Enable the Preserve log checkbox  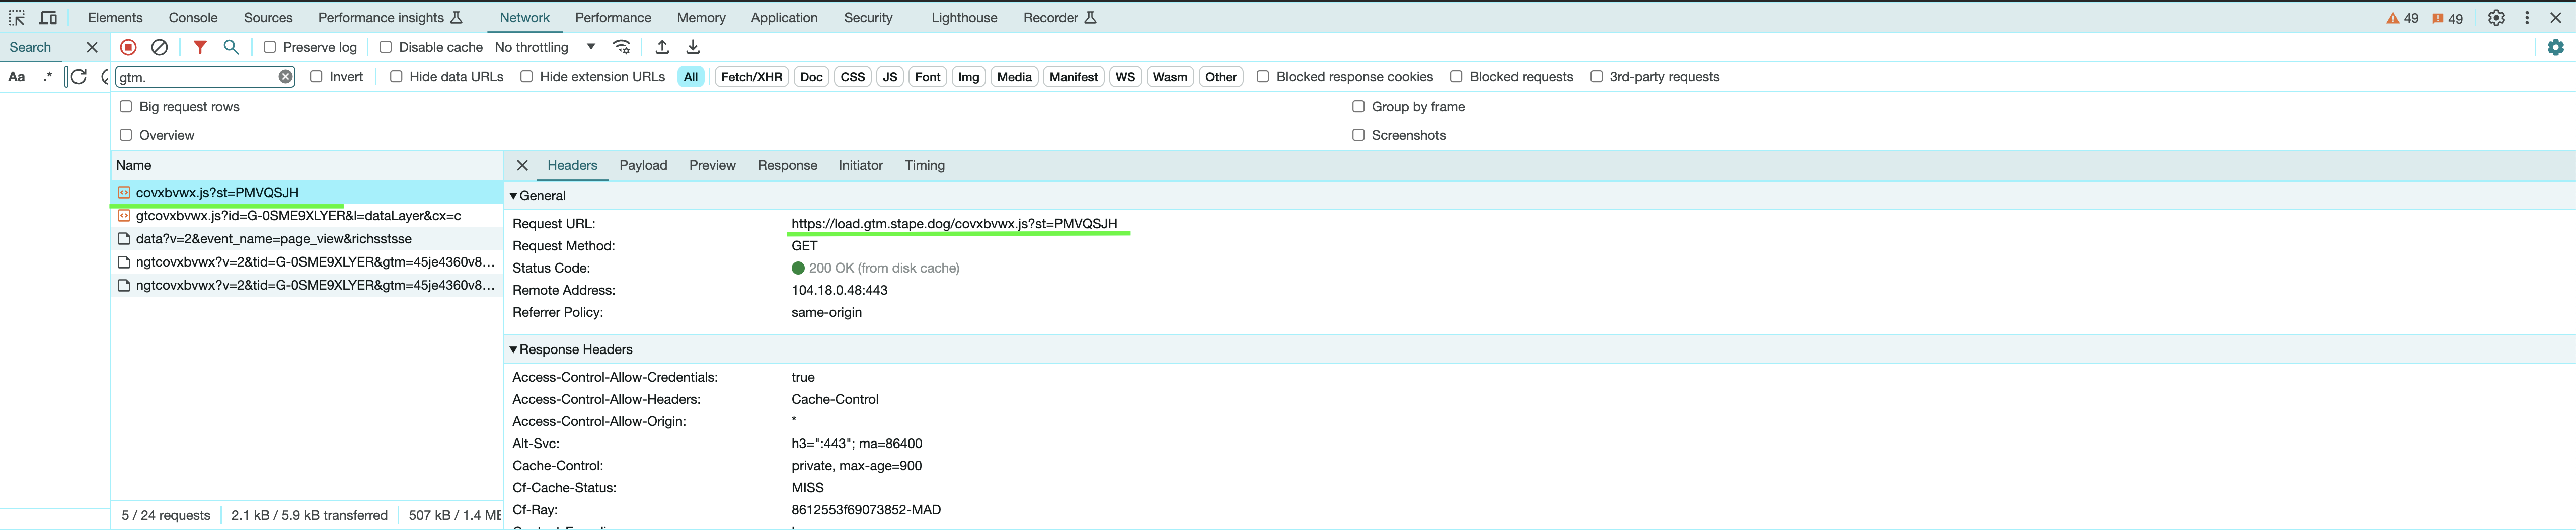pyautogui.click(x=269, y=47)
